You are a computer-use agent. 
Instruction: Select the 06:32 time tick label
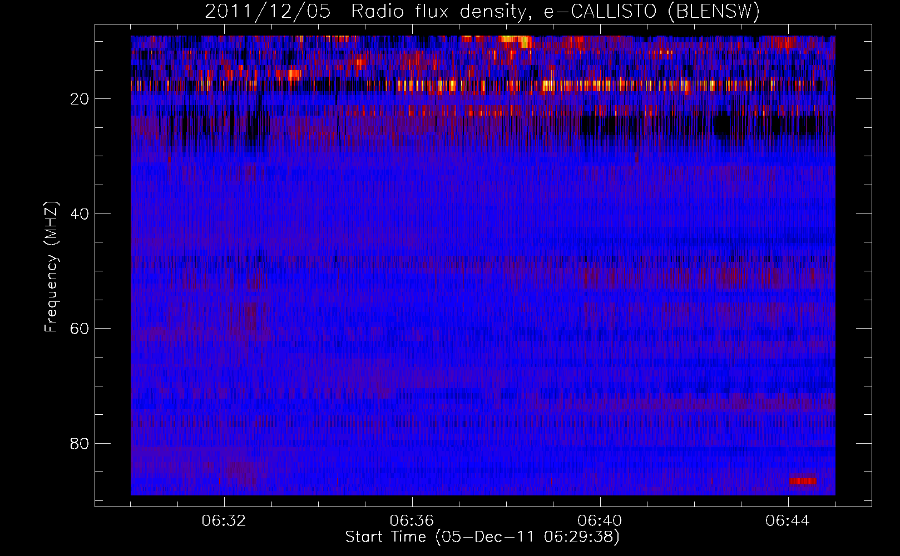point(224,521)
